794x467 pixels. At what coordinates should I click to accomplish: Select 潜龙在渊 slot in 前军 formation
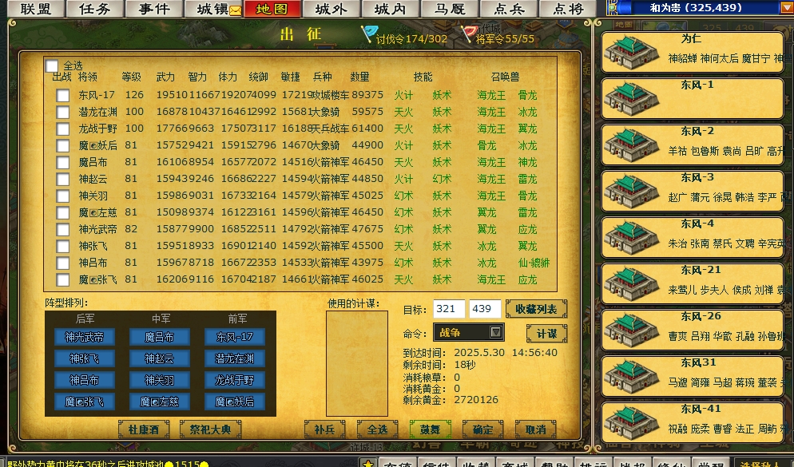click(235, 358)
